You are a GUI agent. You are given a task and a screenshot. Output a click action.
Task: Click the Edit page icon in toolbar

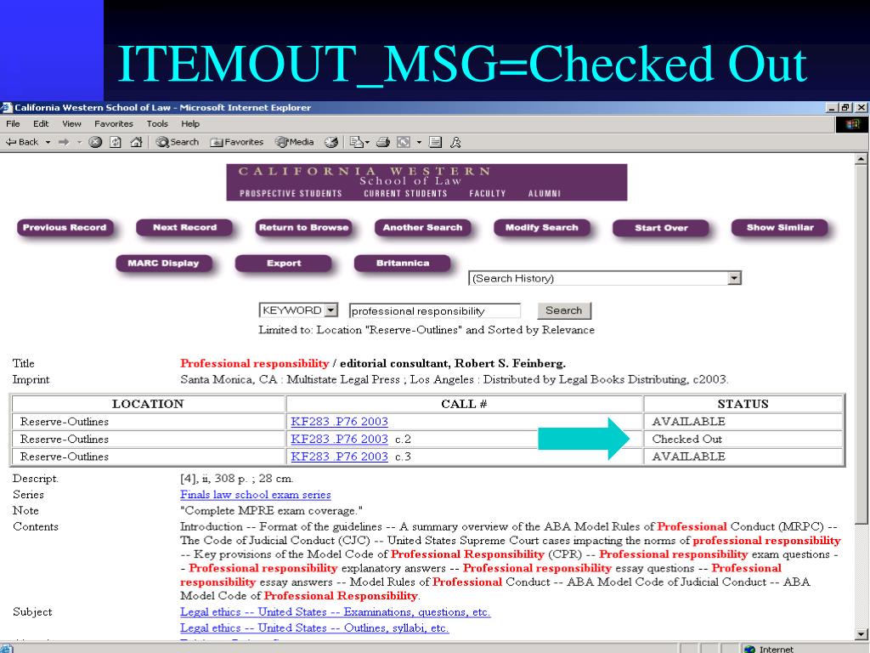(x=404, y=142)
